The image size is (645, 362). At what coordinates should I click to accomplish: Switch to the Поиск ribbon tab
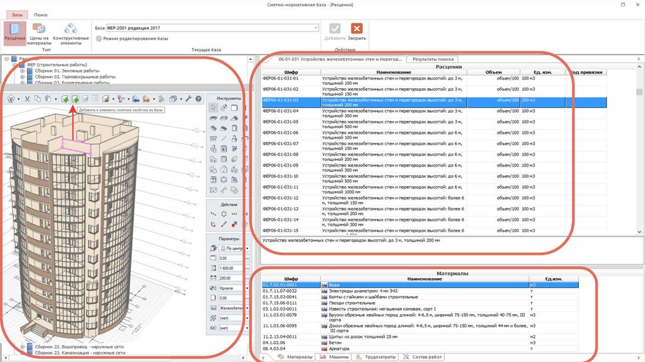40,14
